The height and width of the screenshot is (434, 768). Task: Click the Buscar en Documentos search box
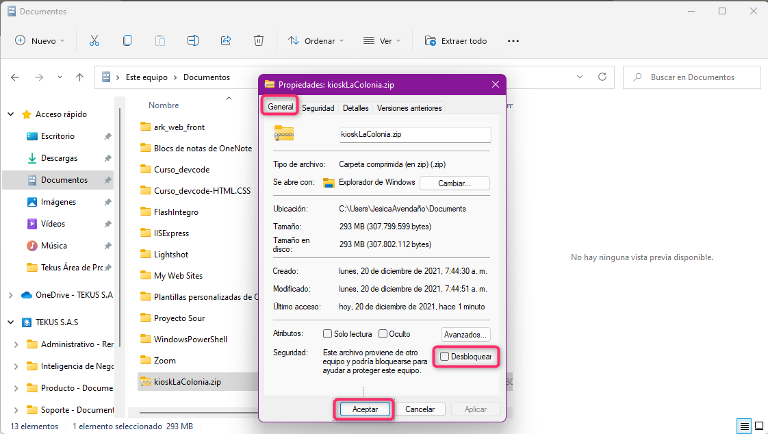691,77
